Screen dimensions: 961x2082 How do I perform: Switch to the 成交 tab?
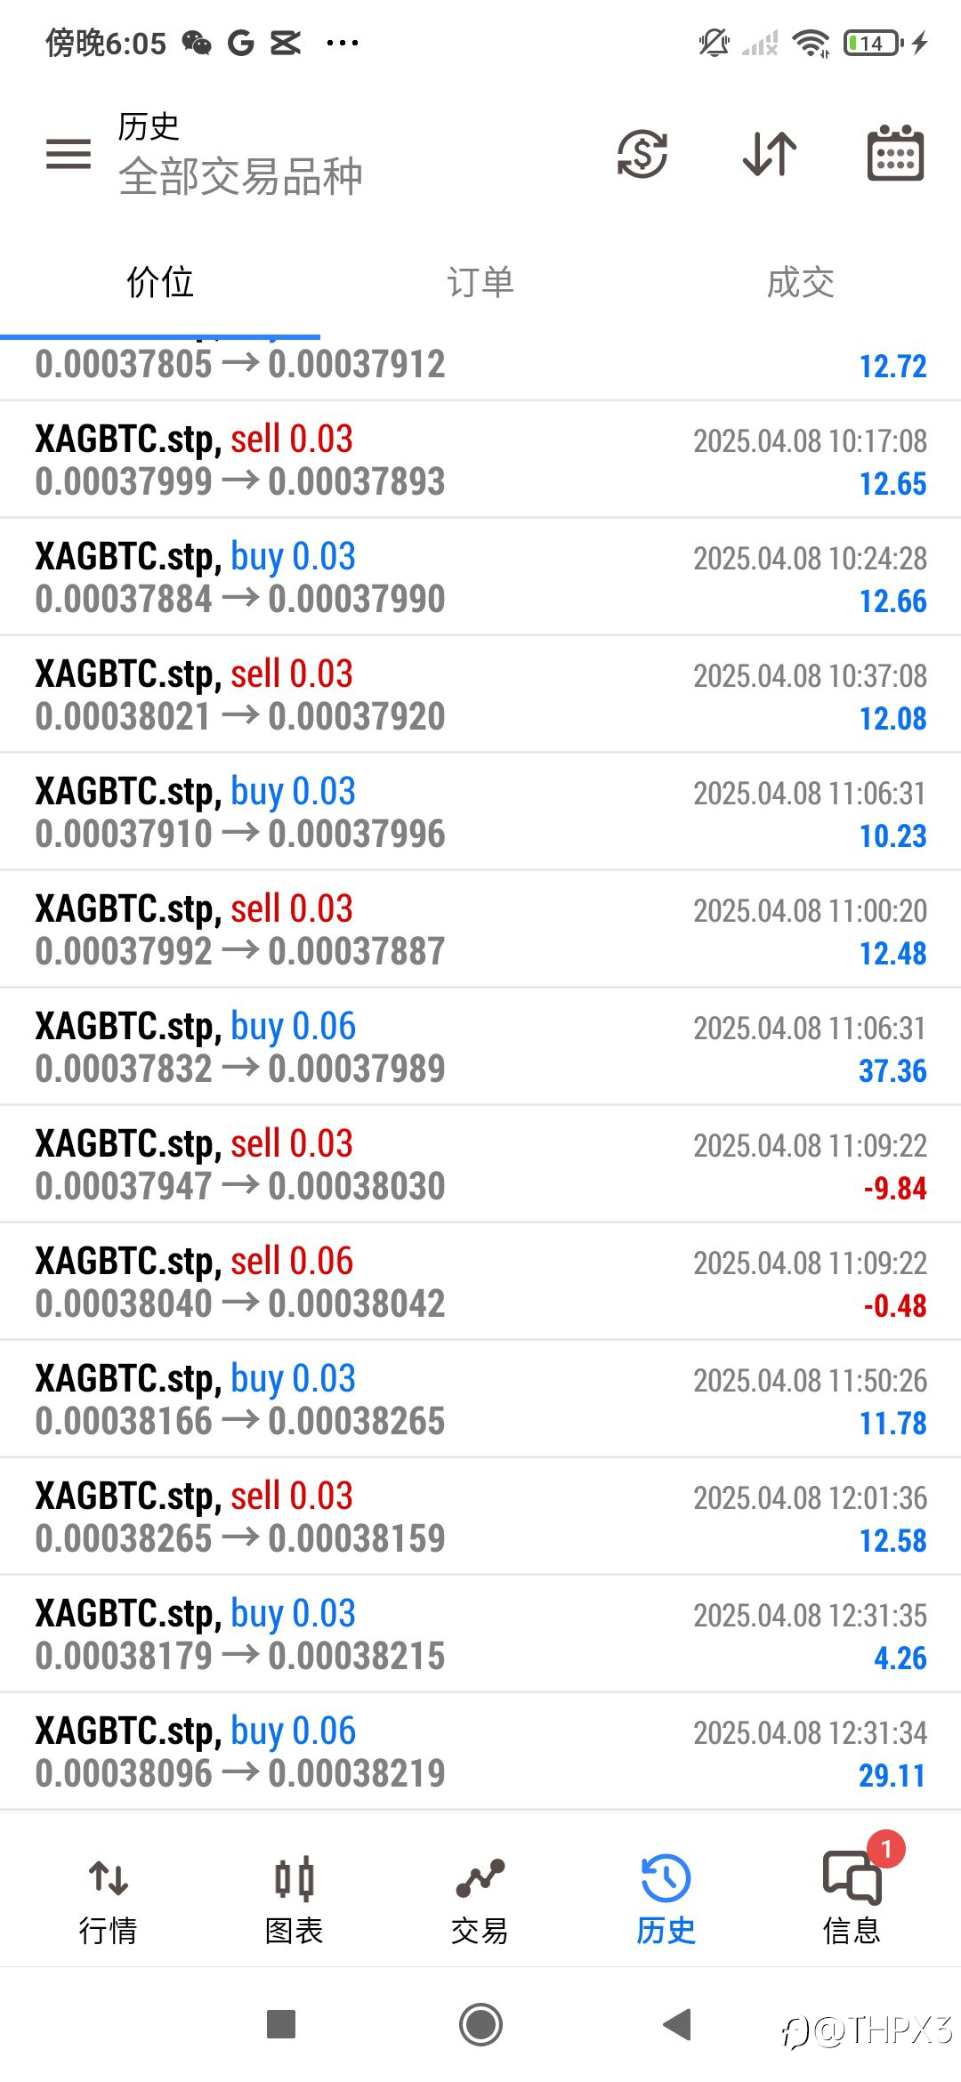point(801,283)
